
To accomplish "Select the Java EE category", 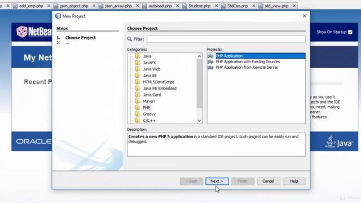I will 149,76.
